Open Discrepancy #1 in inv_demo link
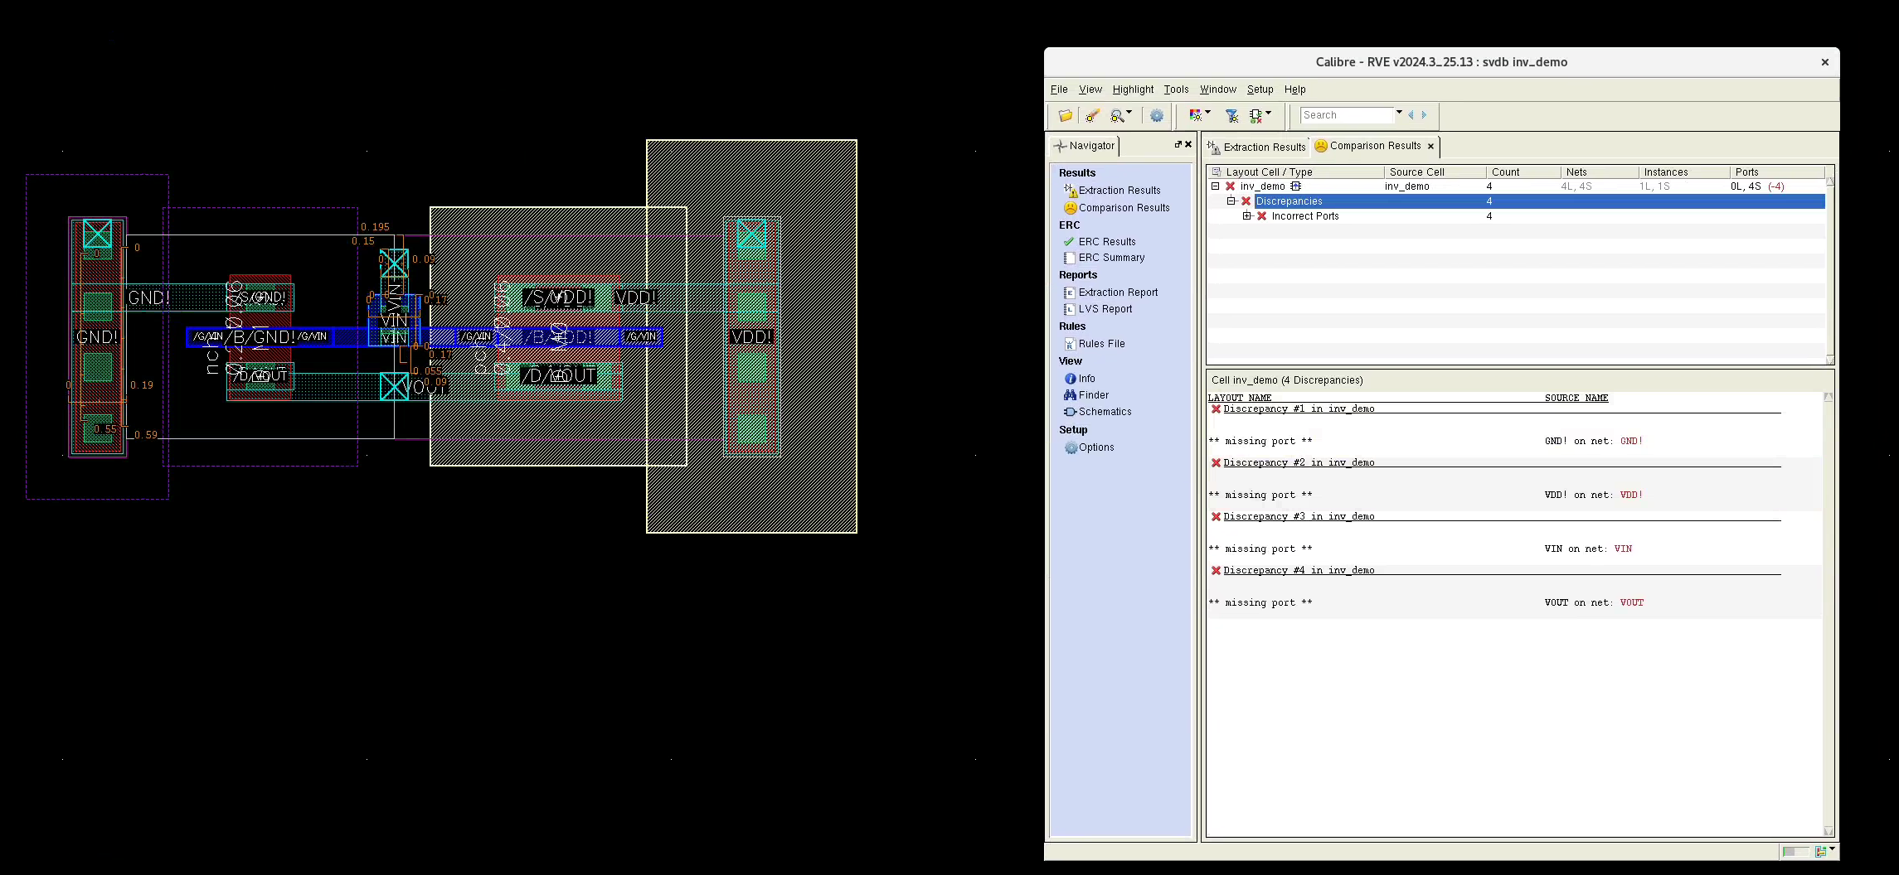1899x875 pixels. click(1299, 409)
